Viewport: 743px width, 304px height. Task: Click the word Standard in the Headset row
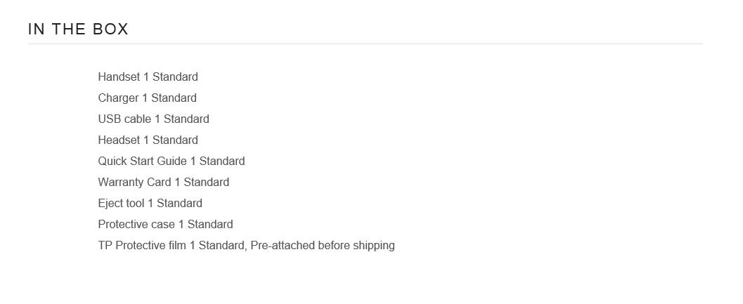coord(175,140)
